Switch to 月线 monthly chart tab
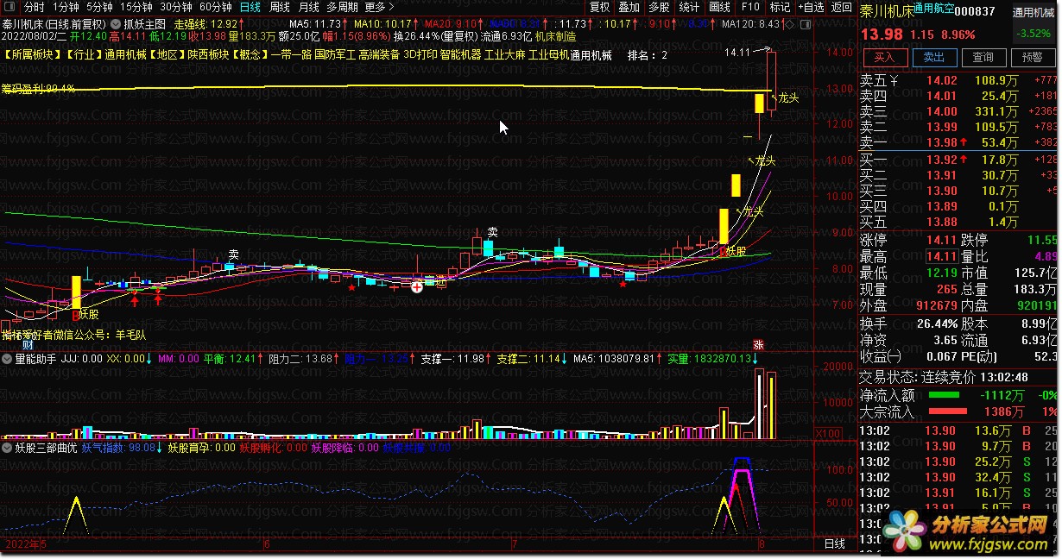This screenshot has width=1062, height=559. [x=308, y=7]
